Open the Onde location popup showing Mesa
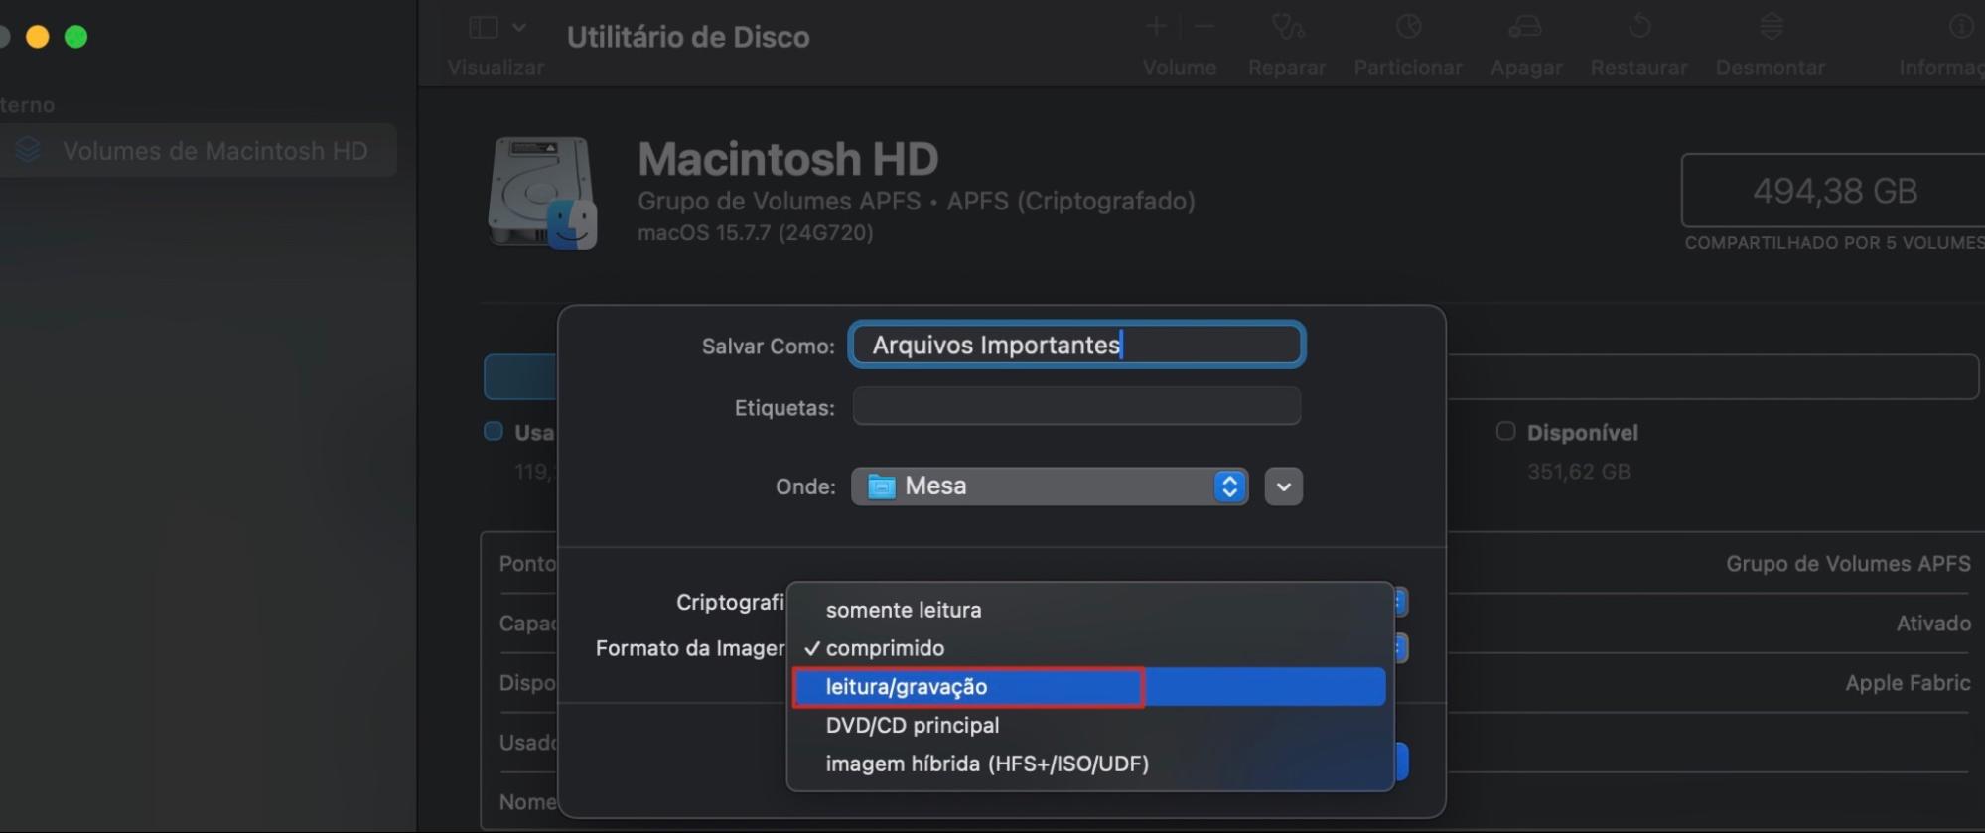 click(1050, 486)
